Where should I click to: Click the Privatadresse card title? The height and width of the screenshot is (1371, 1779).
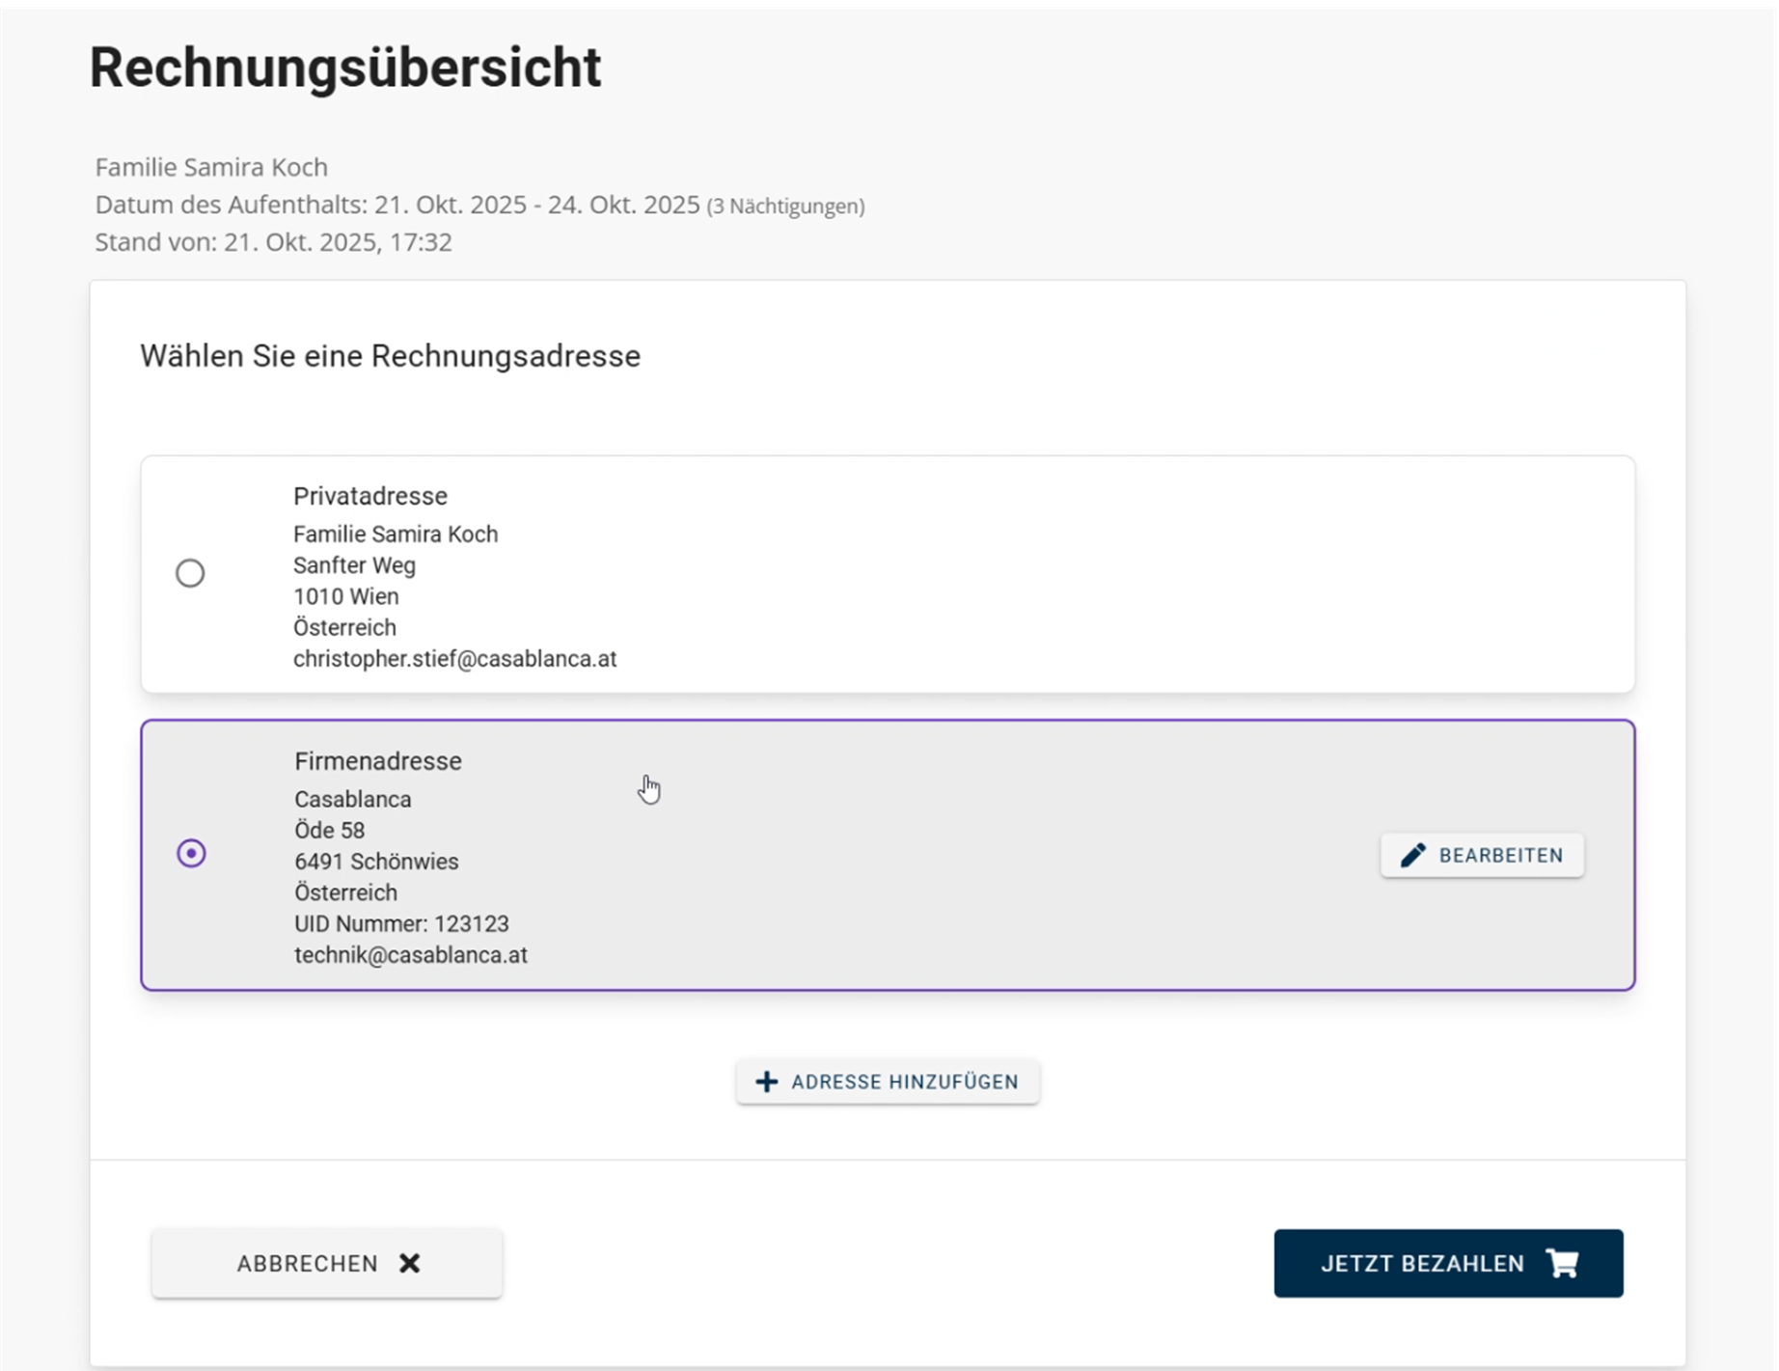tap(370, 496)
